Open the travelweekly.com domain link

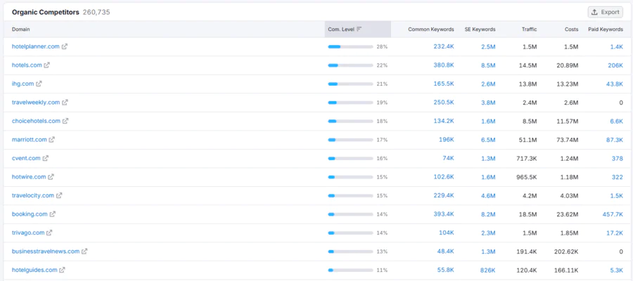click(x=36, y=103)
